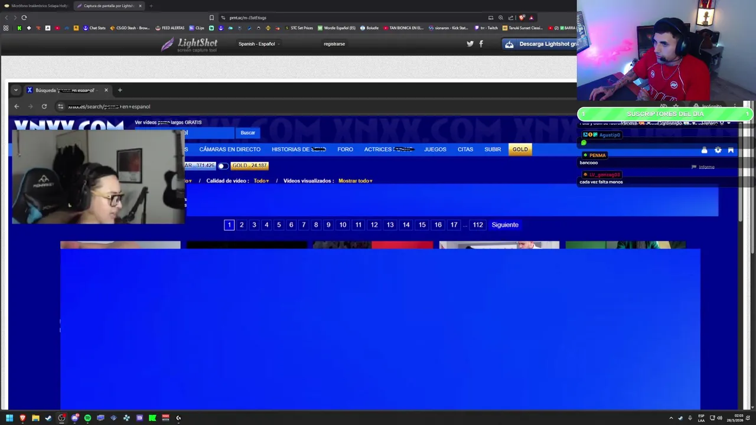Open Spotify from taskbar
756x425 pixels.
coord(87,418)
